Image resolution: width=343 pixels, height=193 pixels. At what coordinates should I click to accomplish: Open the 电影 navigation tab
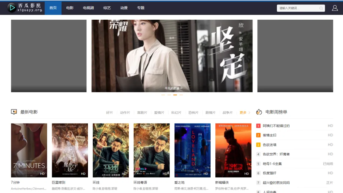click(70, 8)
